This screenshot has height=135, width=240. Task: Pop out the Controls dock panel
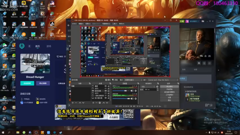[x=178, y=84]
